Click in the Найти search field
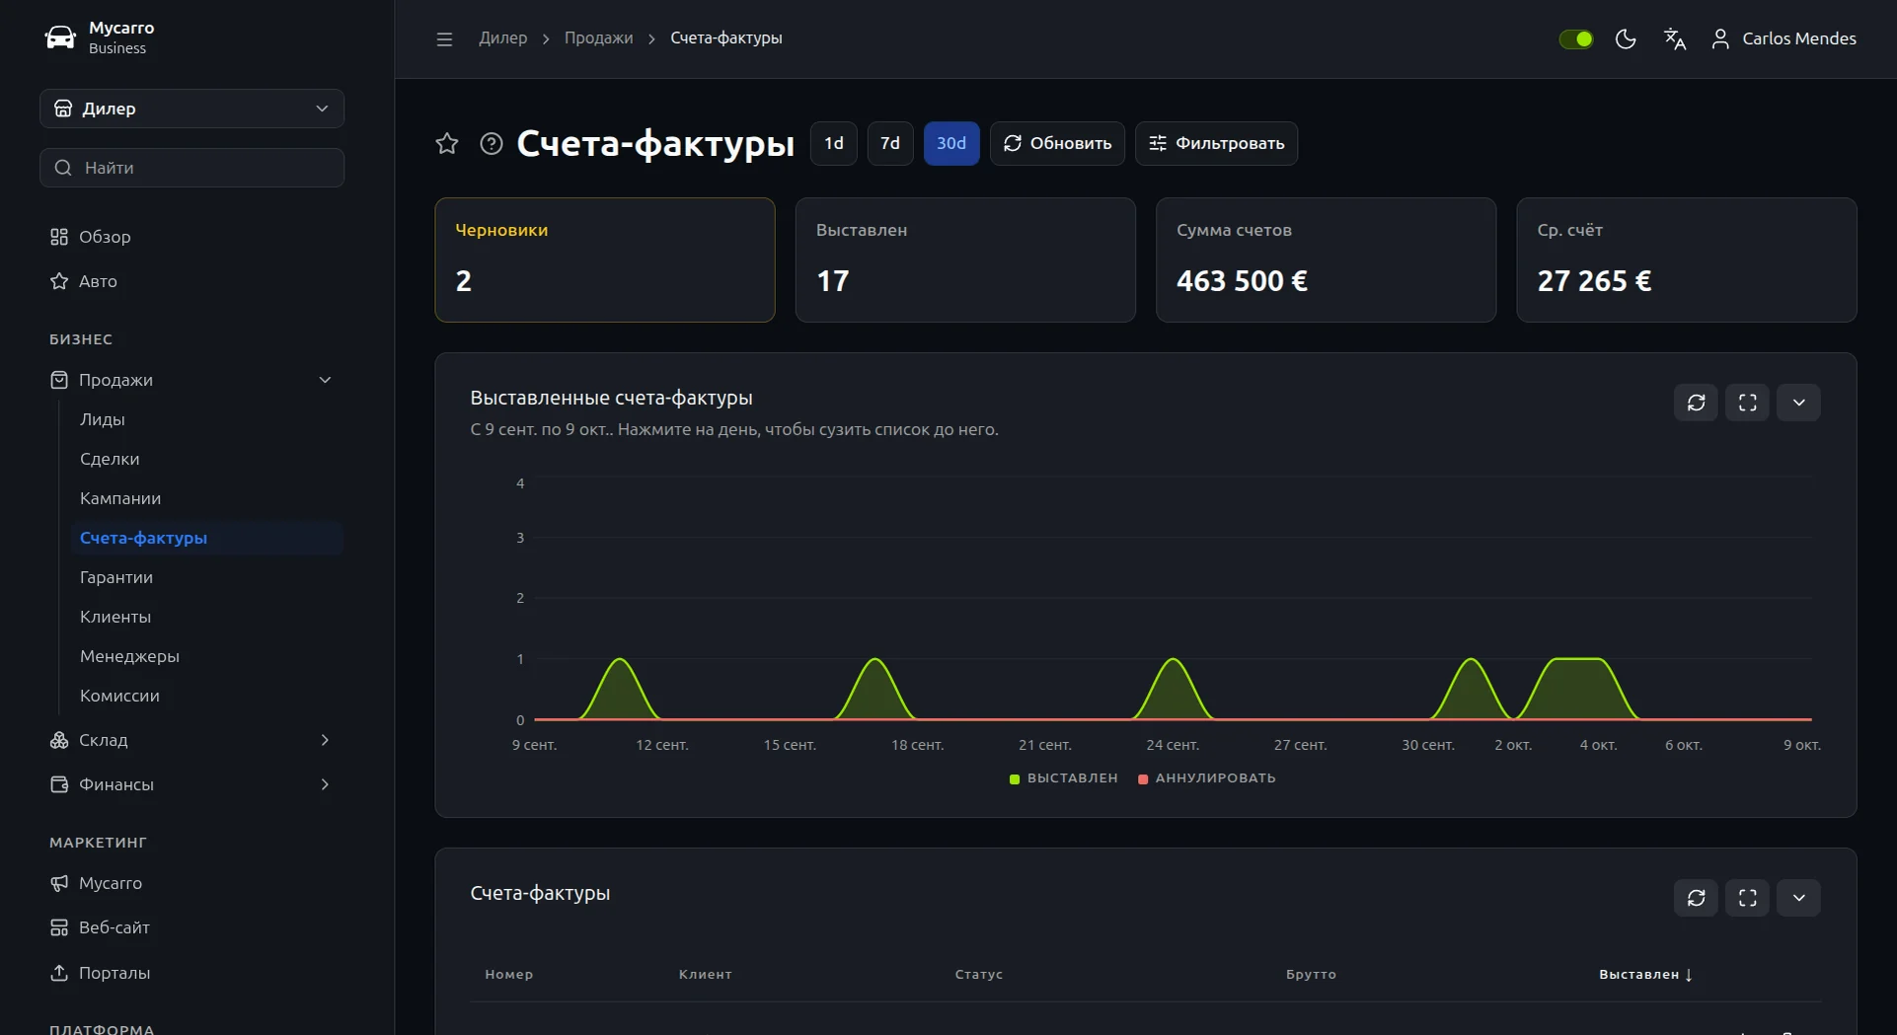The width and height of the screenshot is (1897, 1035). (191, 168)
